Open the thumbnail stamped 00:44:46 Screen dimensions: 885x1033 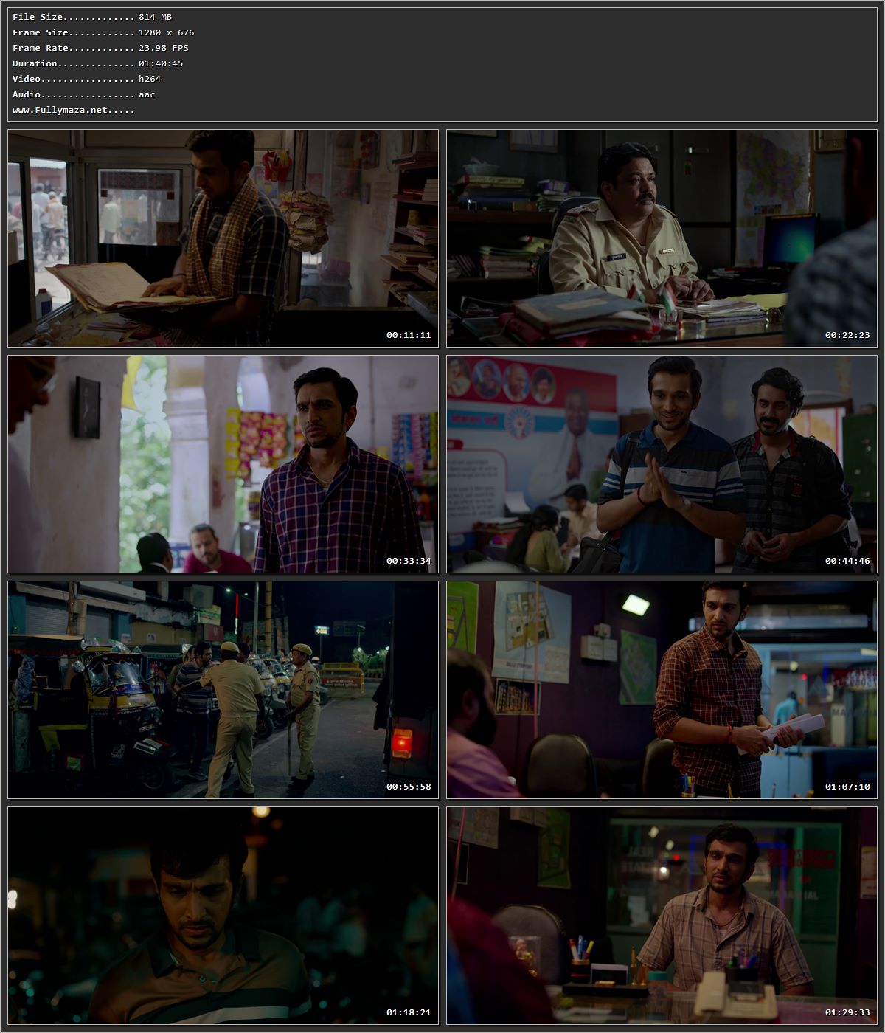(x=662, y=464)
